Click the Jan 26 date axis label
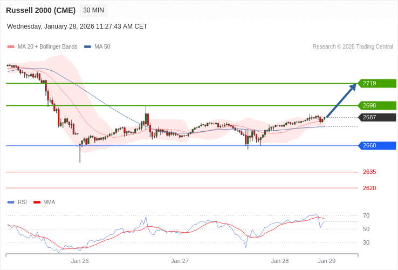 pyautogui.click(x=80, y=261)
